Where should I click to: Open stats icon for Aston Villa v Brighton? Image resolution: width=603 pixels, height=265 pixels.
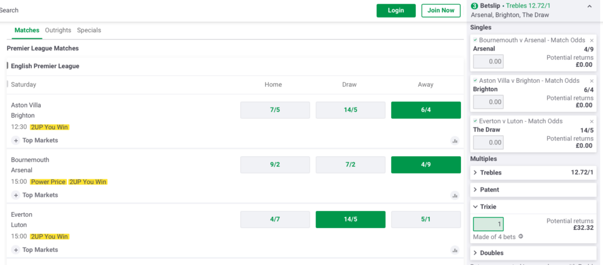[x=455, y=141]
